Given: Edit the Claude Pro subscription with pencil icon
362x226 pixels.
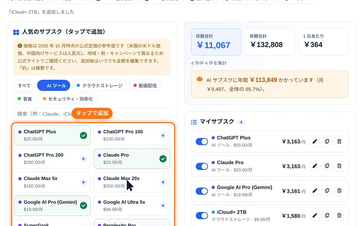Looking at the screenshot, I should point(314,166).
